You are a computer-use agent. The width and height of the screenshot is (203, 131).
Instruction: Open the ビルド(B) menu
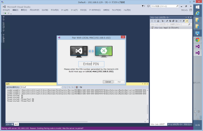pyautogui.click(x=45, y=10)
